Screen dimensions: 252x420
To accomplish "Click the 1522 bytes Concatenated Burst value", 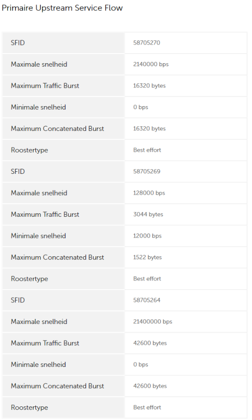I will pyautogui.click(x=147, y=257).
